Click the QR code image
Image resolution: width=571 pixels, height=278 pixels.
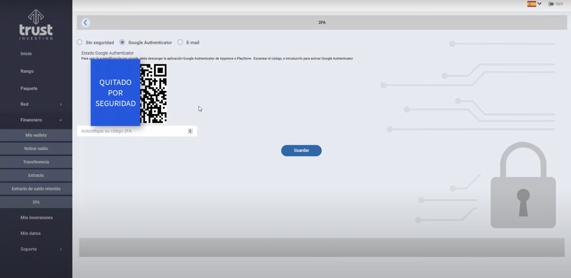[x=153, y=93]
